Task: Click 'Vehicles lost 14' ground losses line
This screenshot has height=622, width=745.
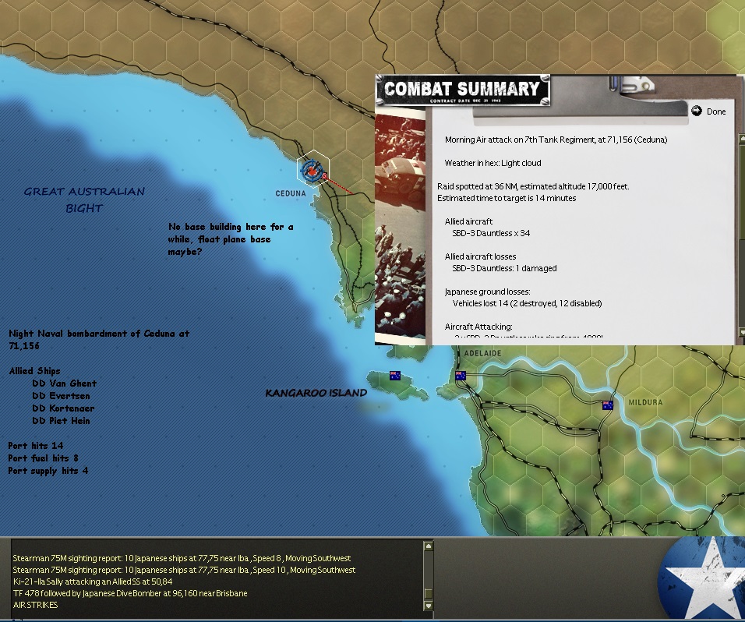Action: pos(527,304)
